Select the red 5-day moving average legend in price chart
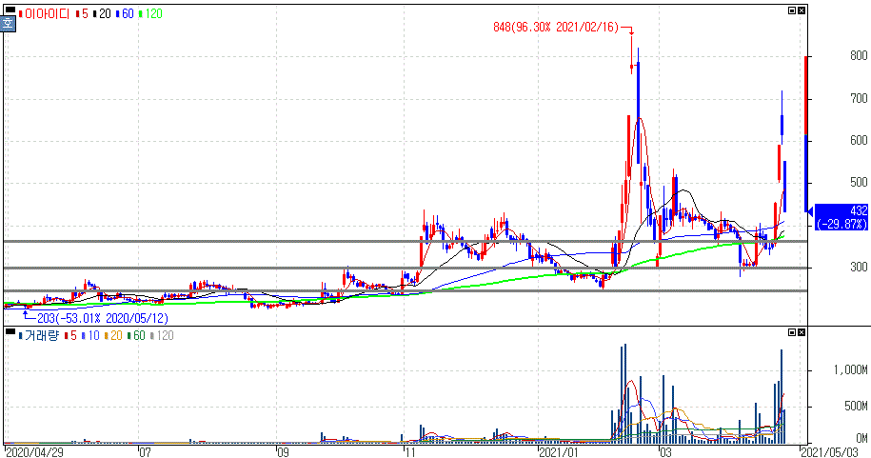871x458 pixels. click(x=82, y=14)
